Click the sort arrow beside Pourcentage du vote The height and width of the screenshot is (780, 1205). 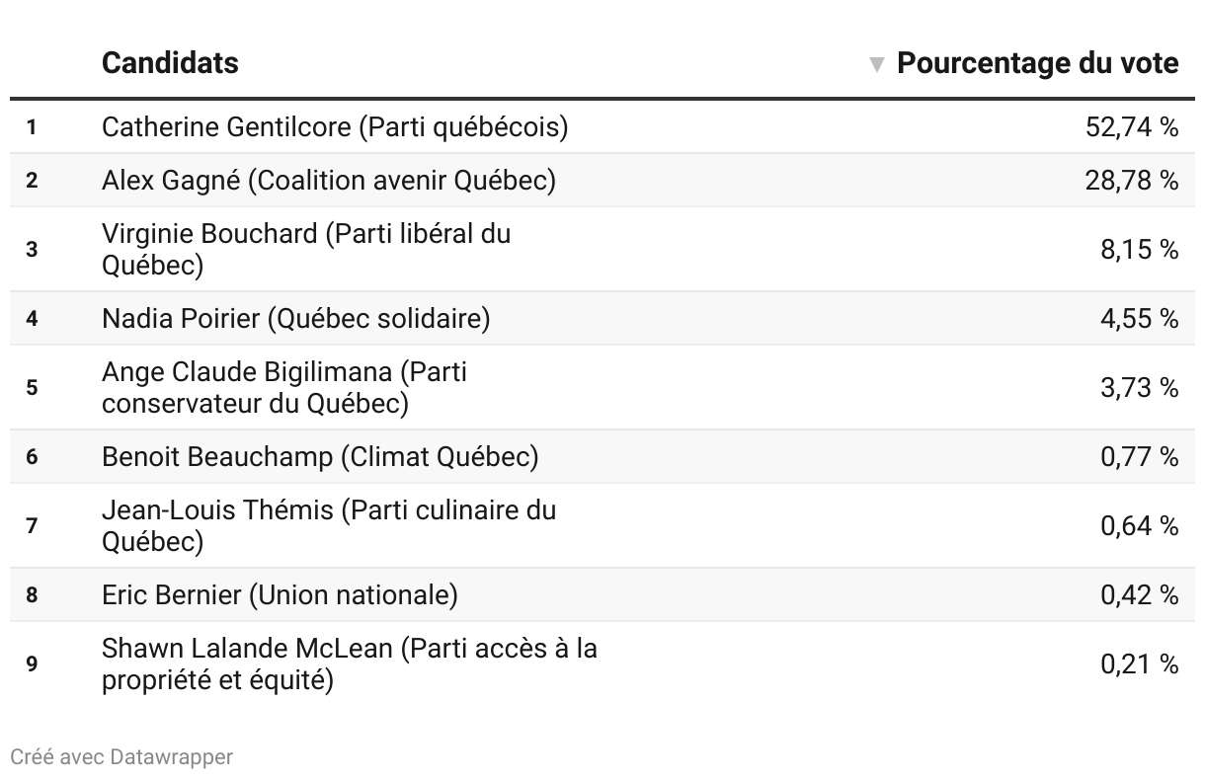876,65
